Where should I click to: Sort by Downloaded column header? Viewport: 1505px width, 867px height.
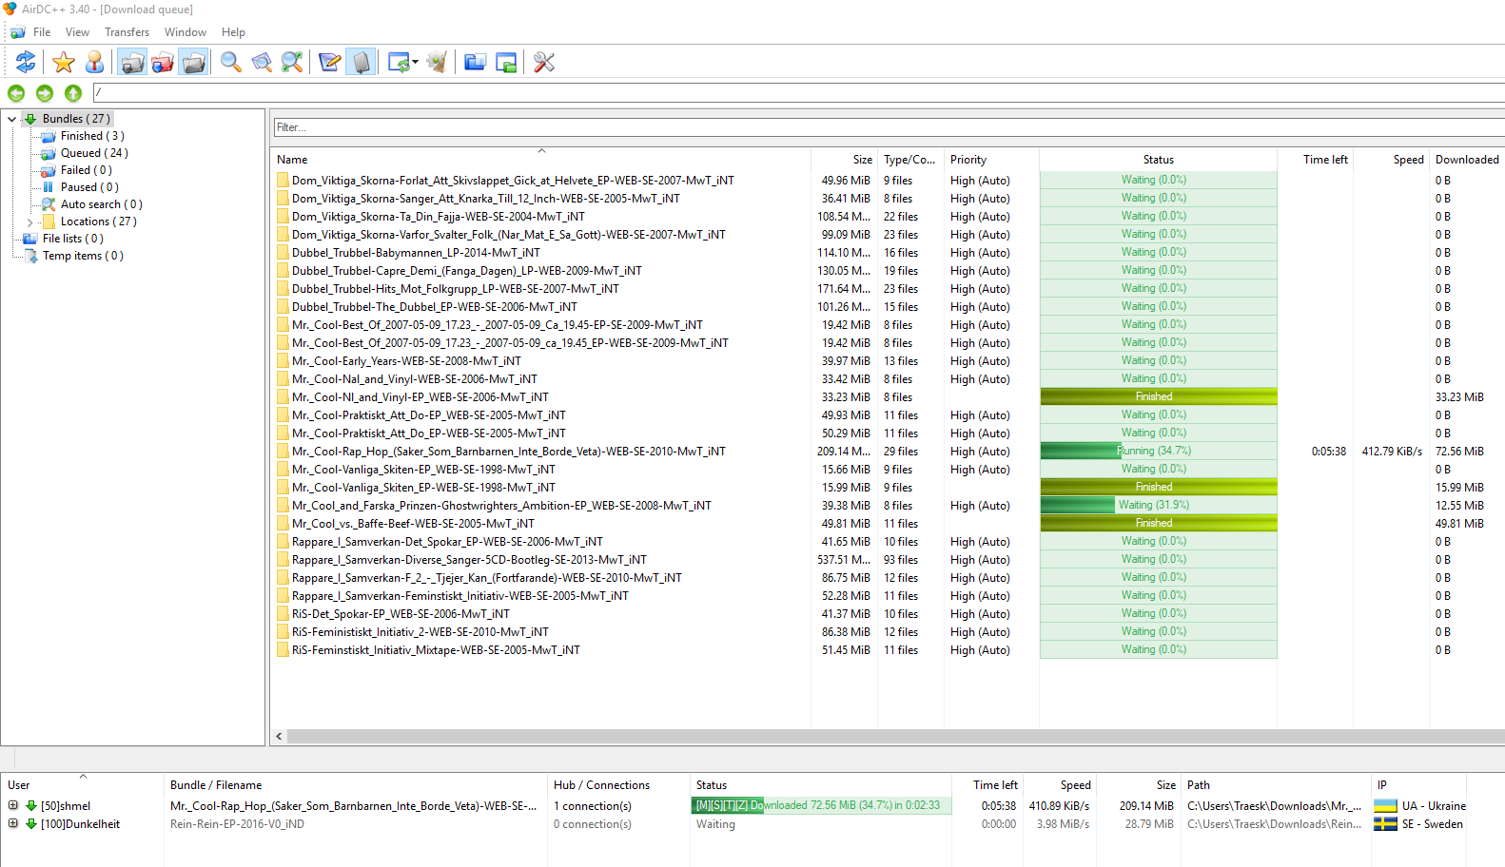tap(1467, 160)
